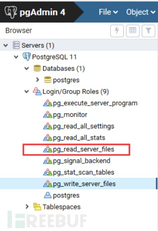Screen dimensions: 158x231
Task: Collapse the Login/Group Roles (9) node
Action: point(27,91)
